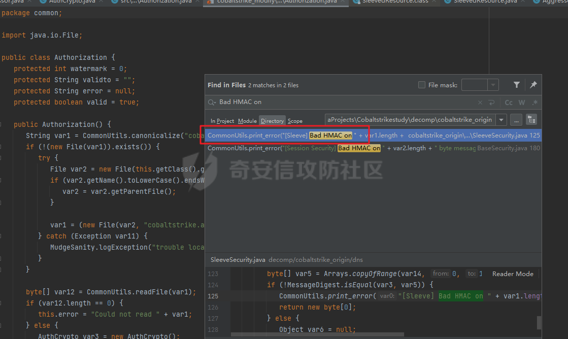
Task: Click the preview pane horizontal scrollbar
Action: 317,334
